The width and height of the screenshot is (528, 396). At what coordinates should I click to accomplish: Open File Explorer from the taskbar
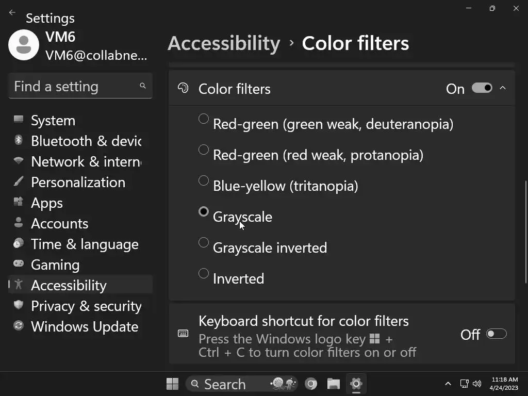[x=334, y=384]
